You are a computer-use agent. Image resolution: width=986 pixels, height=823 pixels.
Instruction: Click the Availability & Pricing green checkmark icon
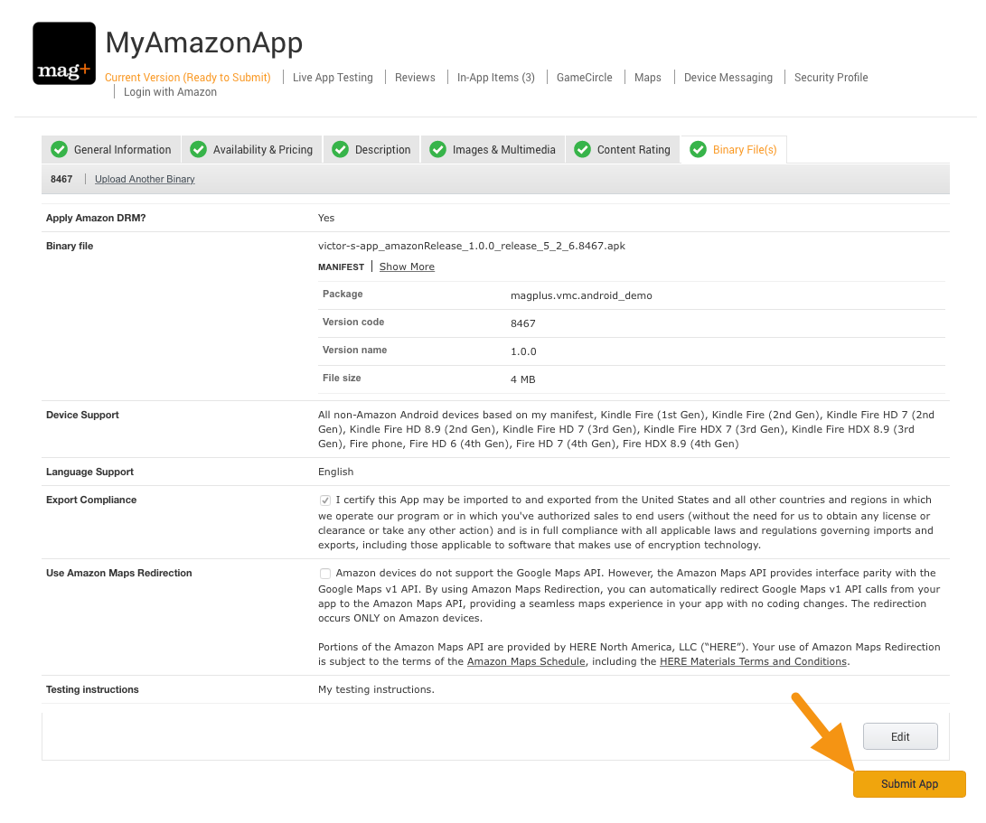(x=198, y=150)
